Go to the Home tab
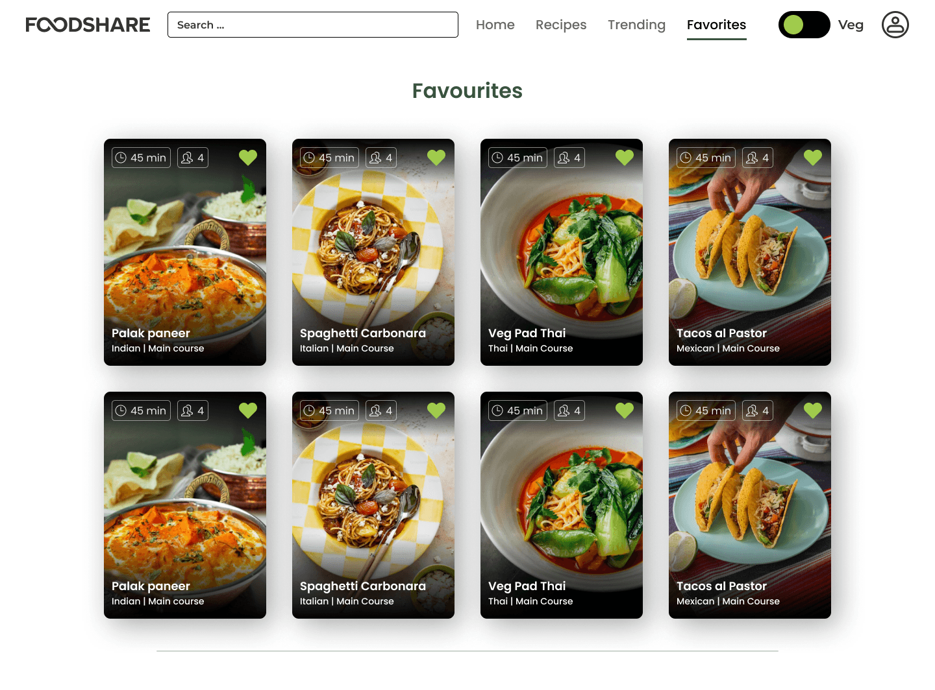This screenshot has height=690, width=935. (x=495, y=25)
